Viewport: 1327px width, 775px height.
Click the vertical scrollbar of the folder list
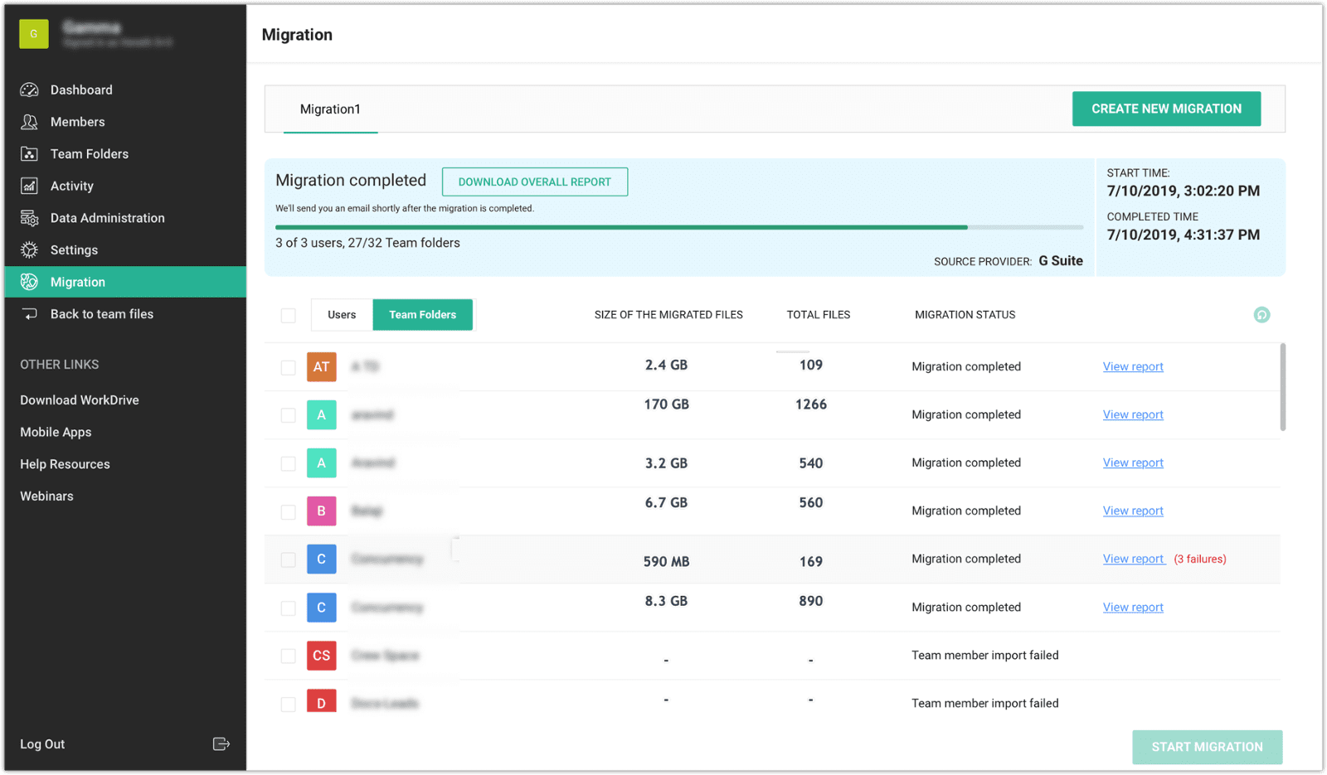coord(1282,388)
